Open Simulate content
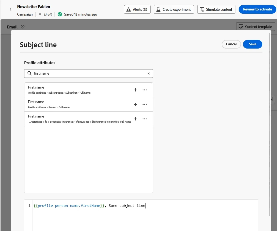This screenshot has height=231, width=277. 216,9
